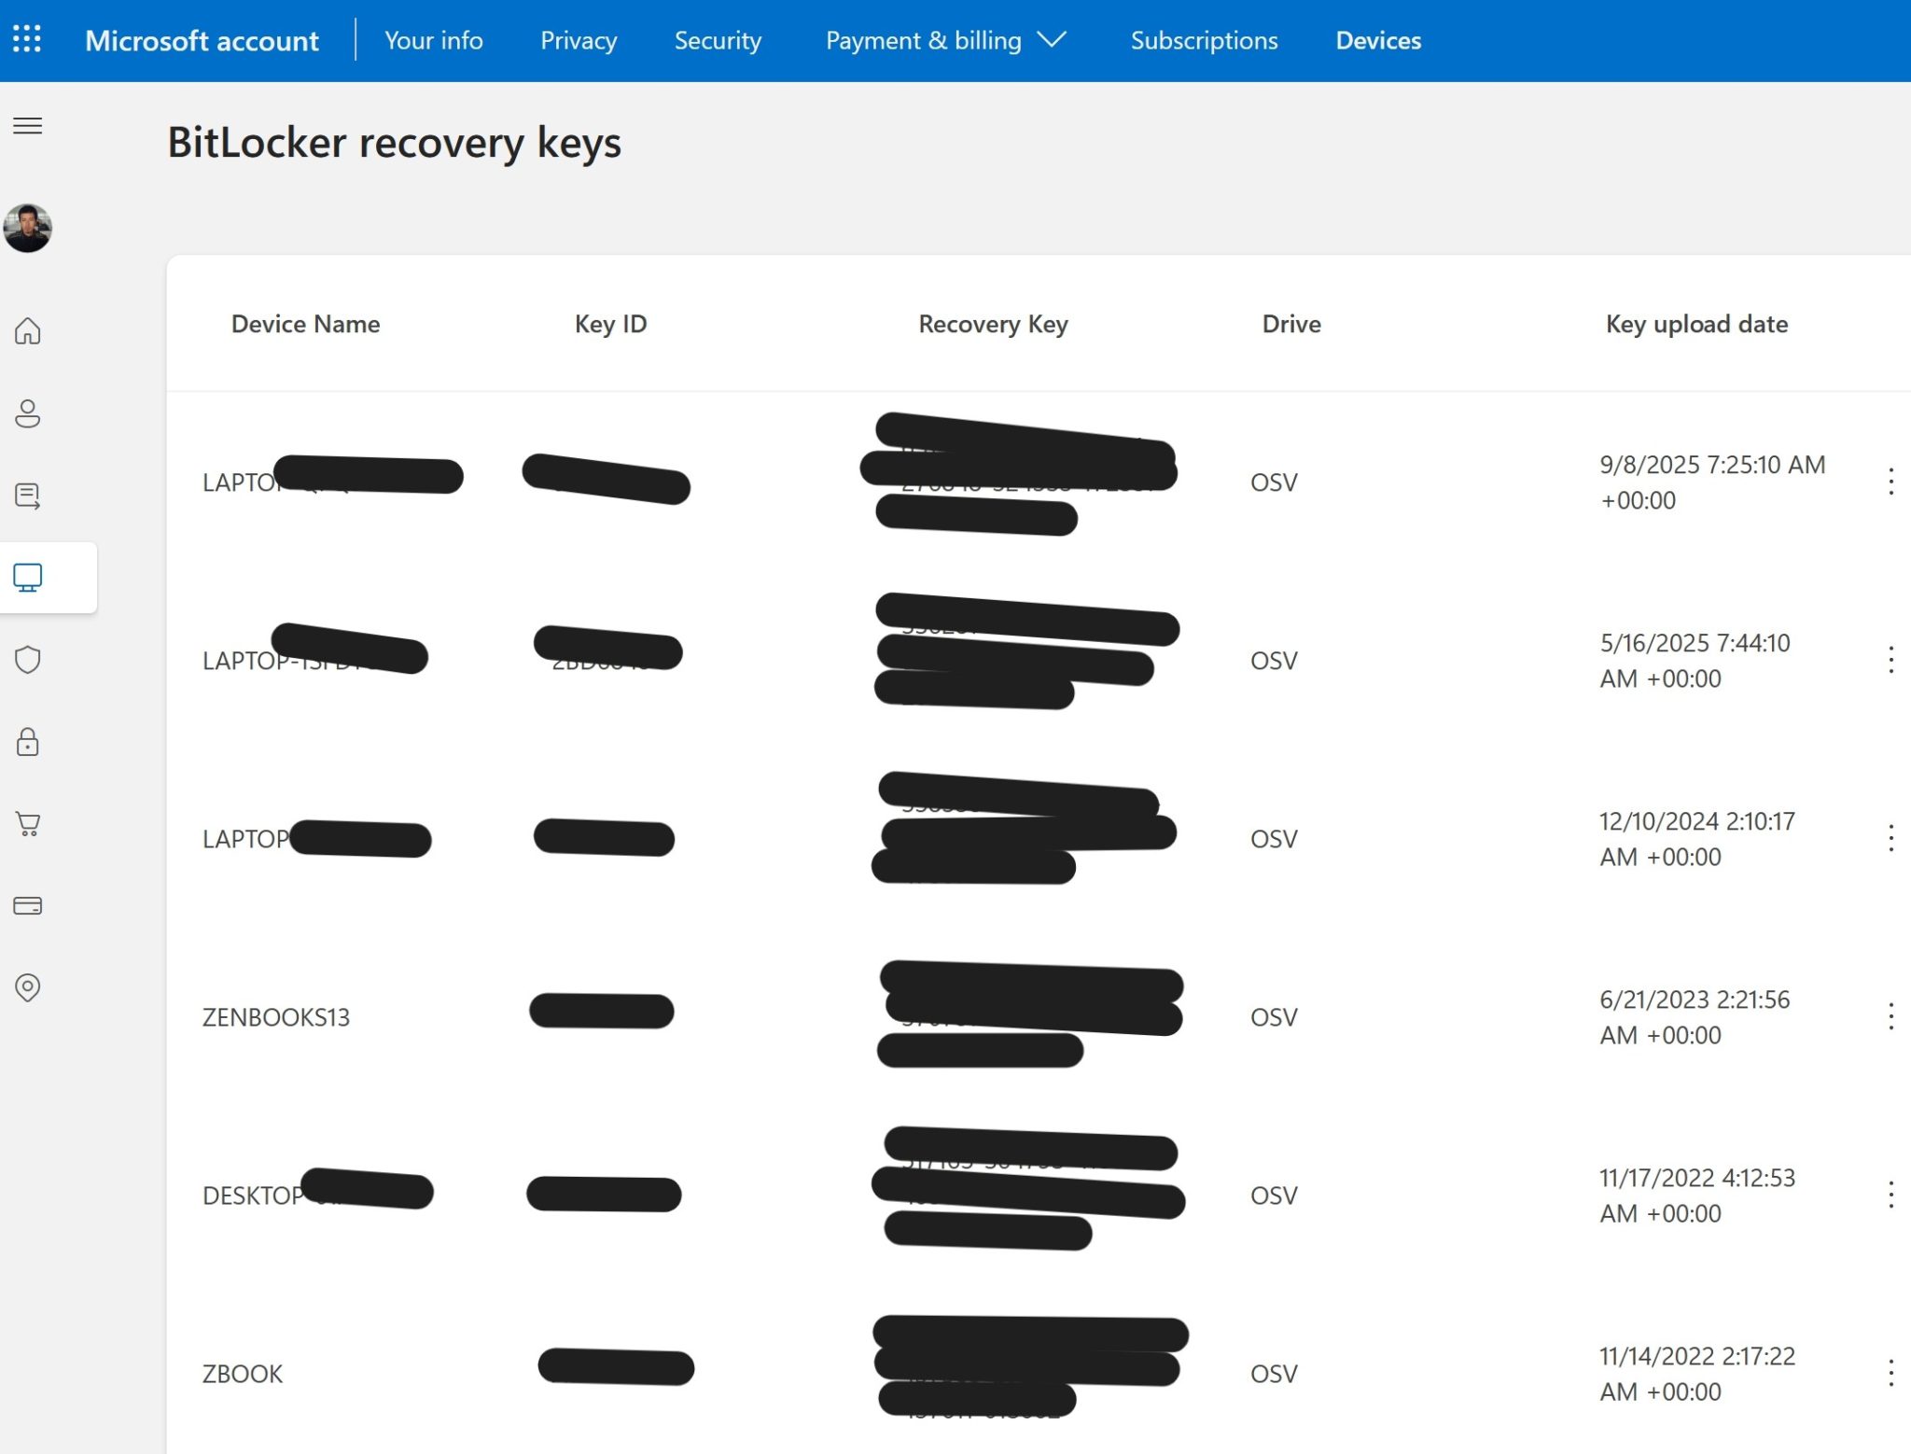Open the payment card icon in sidebar

click(x=28, y=905)
